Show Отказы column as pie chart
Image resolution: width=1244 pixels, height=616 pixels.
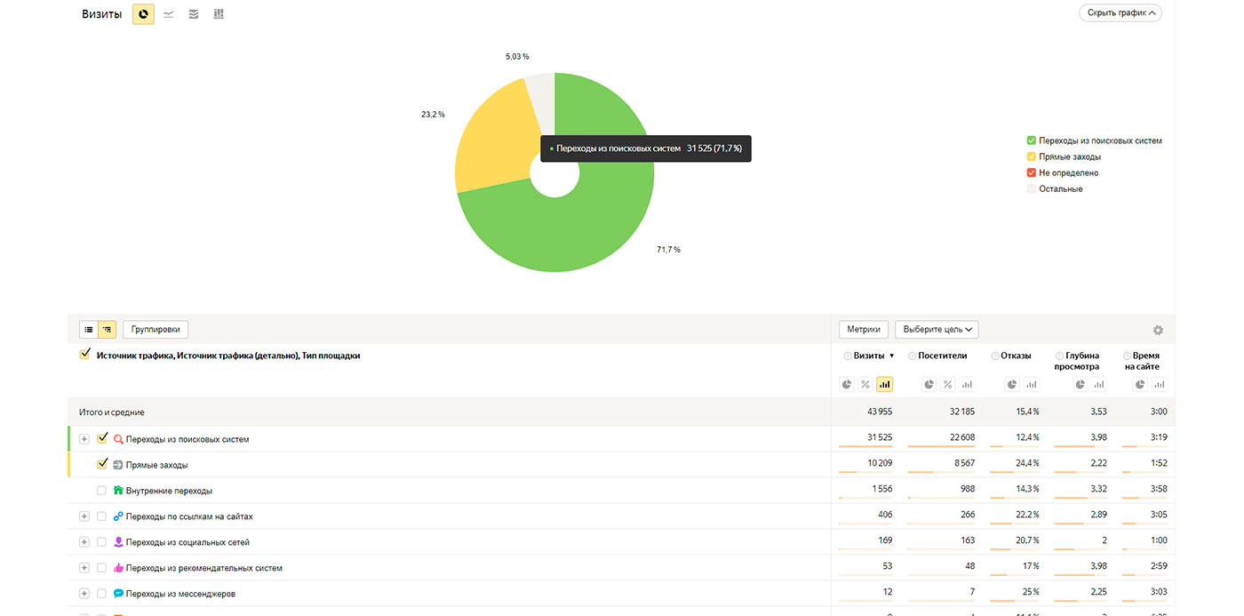coord(1013,384)
